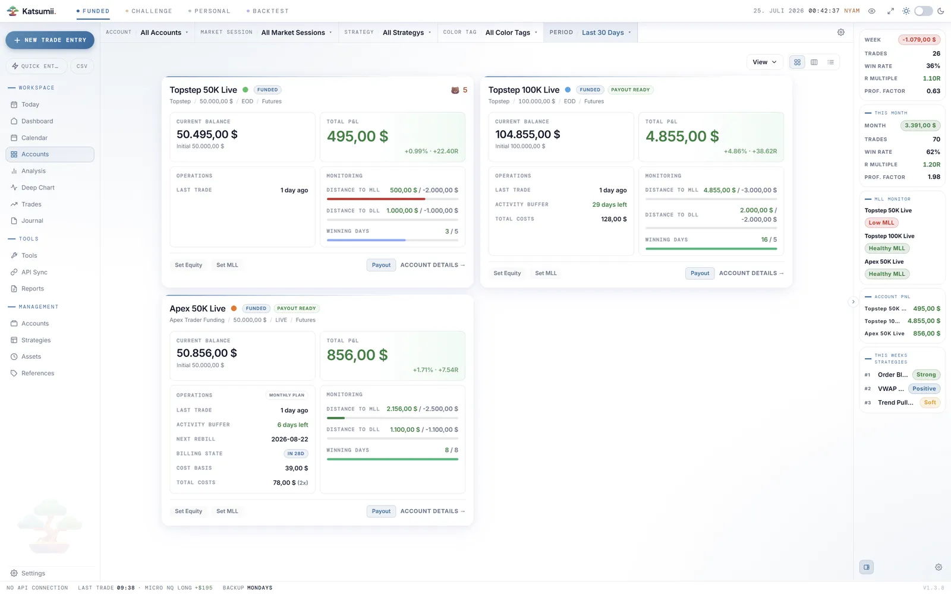
Task: Toggle the light/dark theme switch
Action: (x=924, y=11)
